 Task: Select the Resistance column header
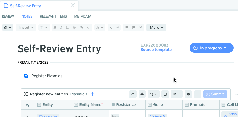point(127,105)
